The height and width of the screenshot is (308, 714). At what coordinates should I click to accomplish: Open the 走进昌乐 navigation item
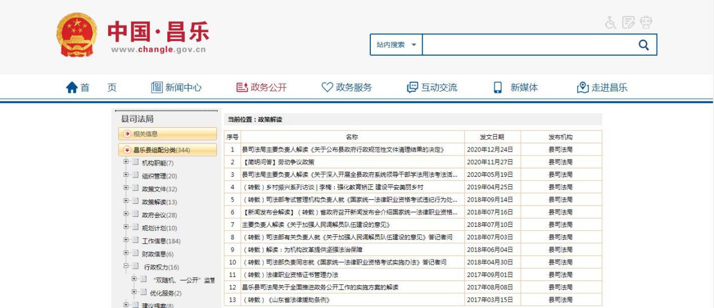click(x=602, y=88)
